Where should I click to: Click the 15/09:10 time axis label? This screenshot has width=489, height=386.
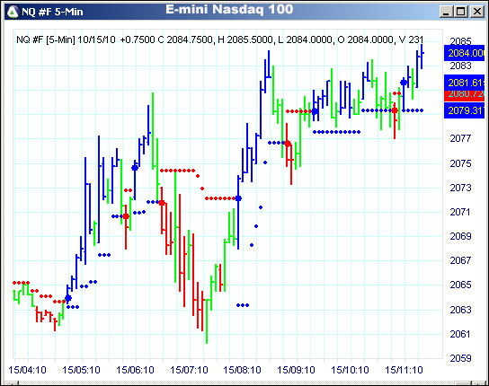pos(297,370)
